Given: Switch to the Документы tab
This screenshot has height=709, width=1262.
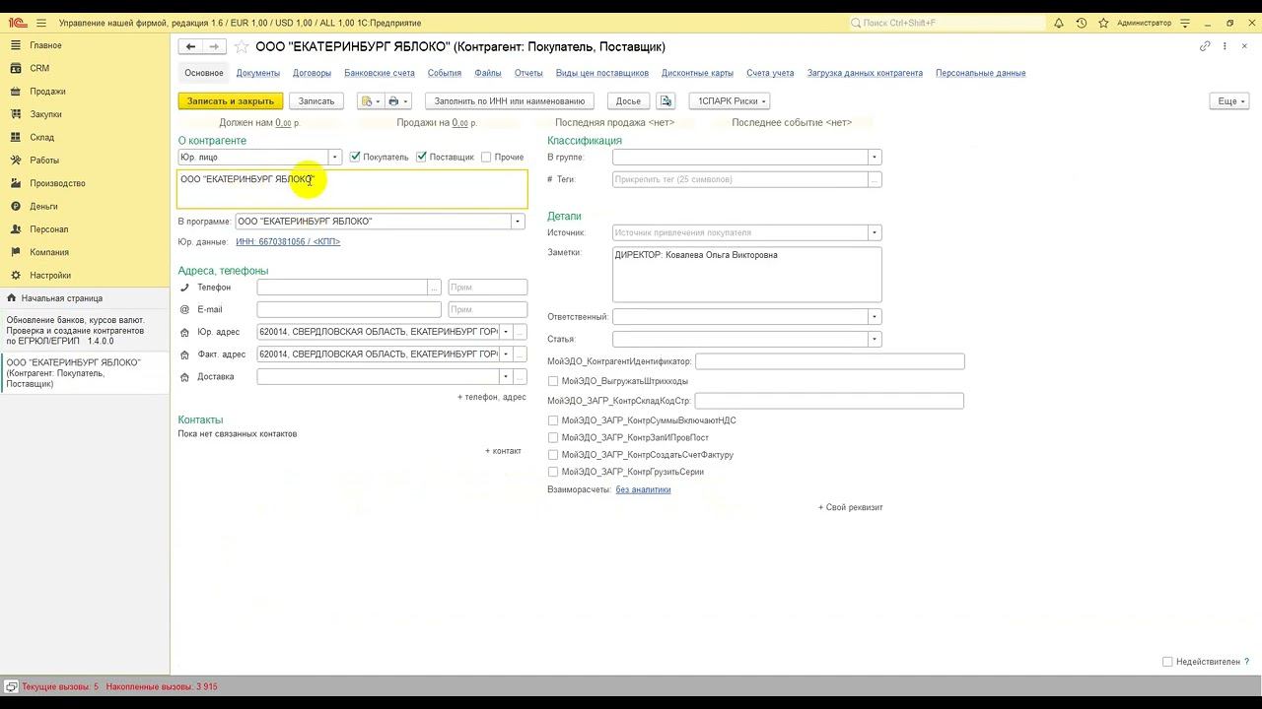Looking at the screenshot, I should [258, 73].
